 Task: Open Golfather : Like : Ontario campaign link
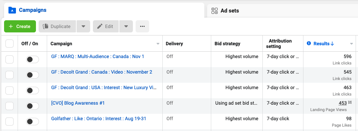[x=99, y=119]
